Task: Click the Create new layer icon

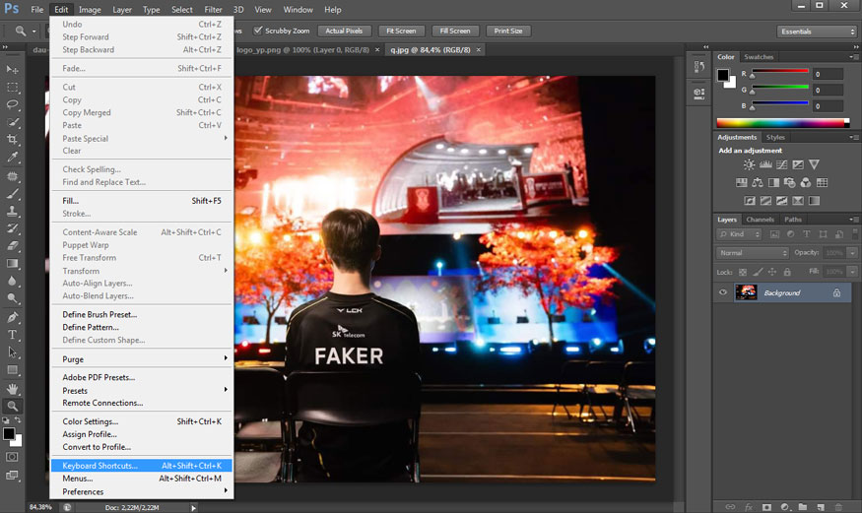Action: 821,506
